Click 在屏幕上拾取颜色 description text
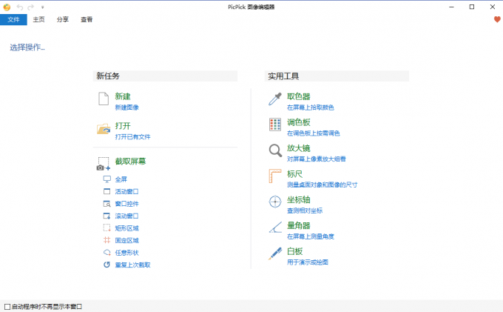 pyautogui.click(x=311, y=107)
